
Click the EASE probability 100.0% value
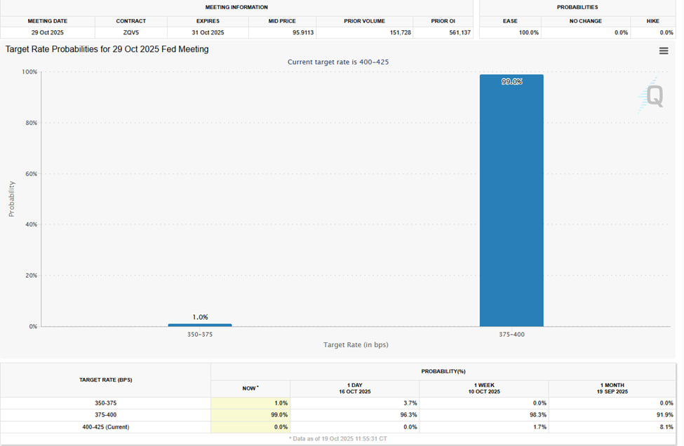point(528,33)
